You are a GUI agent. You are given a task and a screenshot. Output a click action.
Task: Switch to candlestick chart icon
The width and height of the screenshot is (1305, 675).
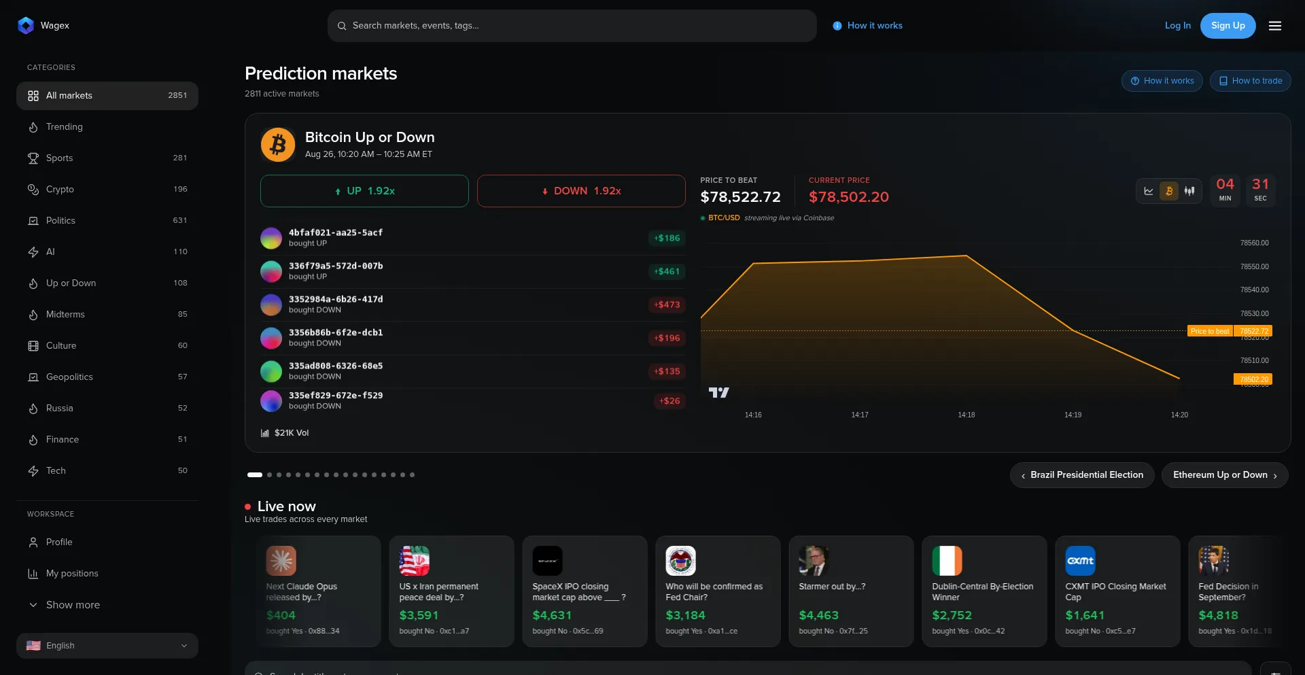pos(1189,191)
